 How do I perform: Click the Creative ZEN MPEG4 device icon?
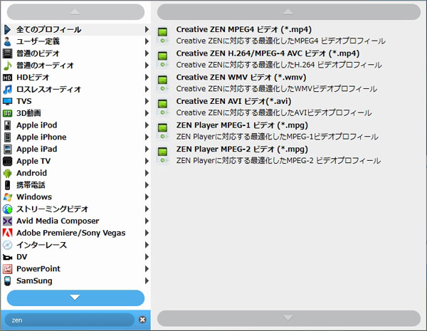point(162,36)
